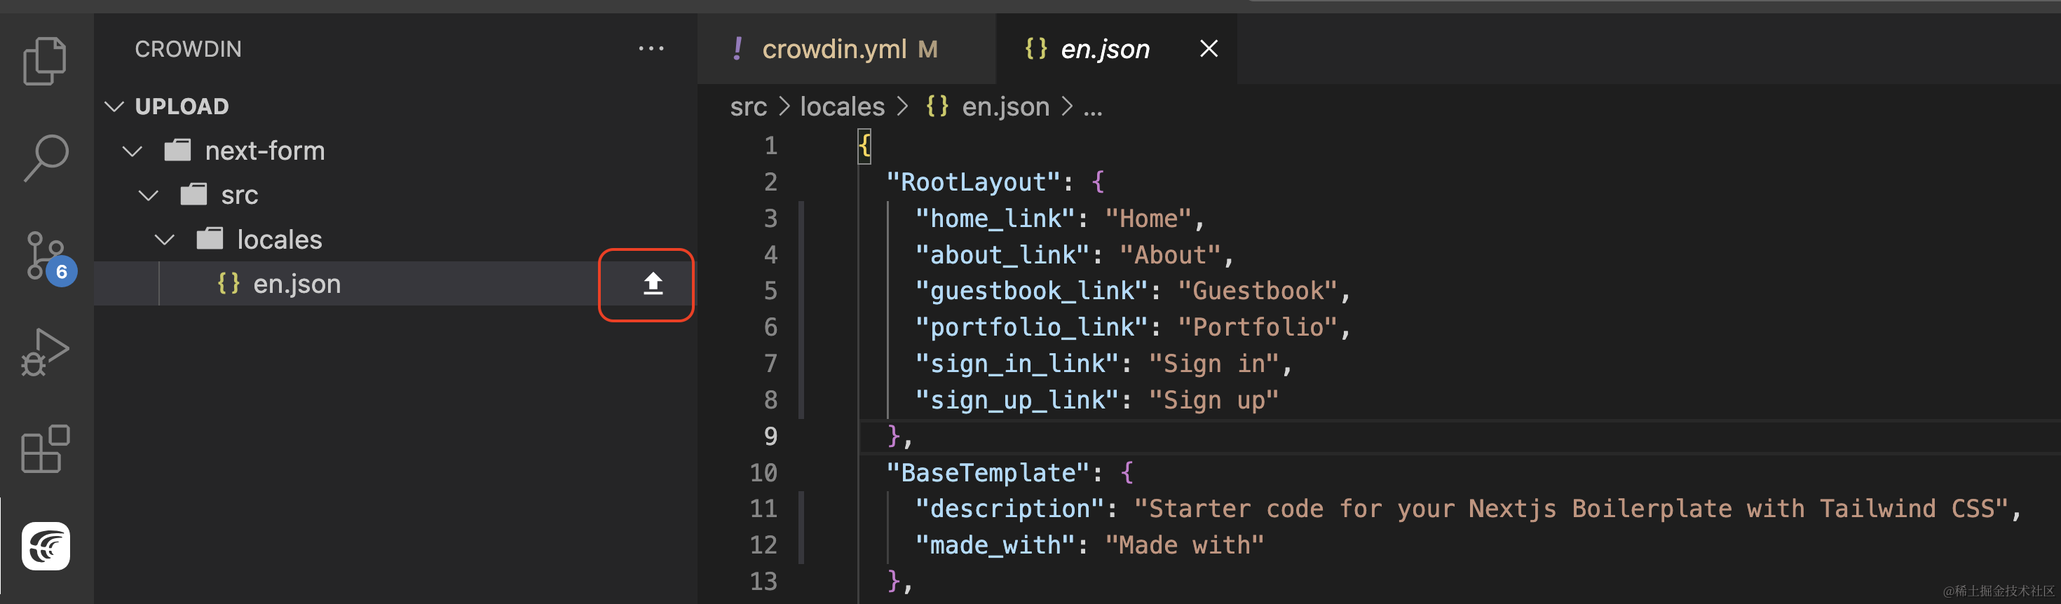Collapse the UPLOAD section

114,107
